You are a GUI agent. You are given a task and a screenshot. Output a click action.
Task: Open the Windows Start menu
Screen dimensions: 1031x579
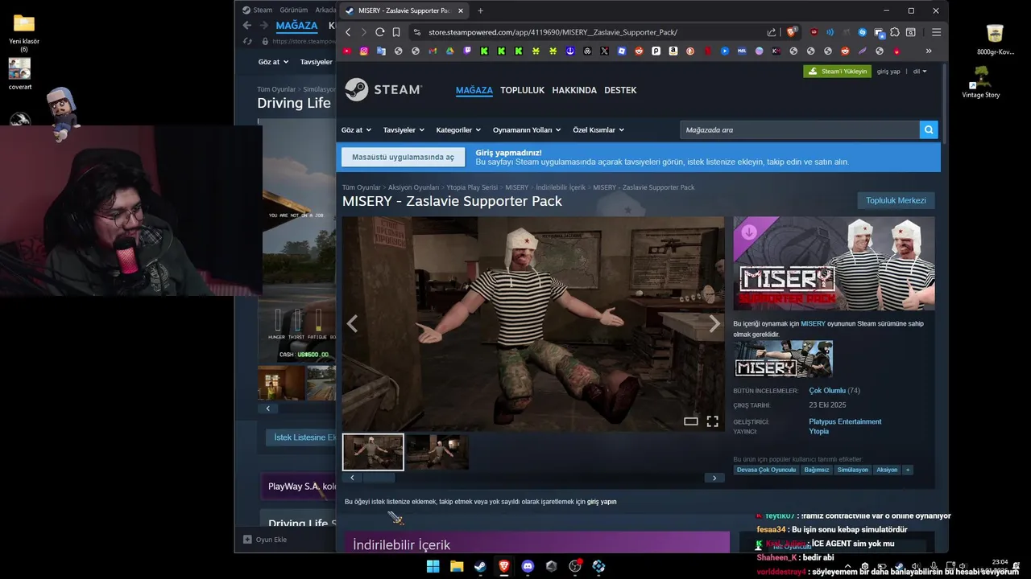click(x=433, y=566)
